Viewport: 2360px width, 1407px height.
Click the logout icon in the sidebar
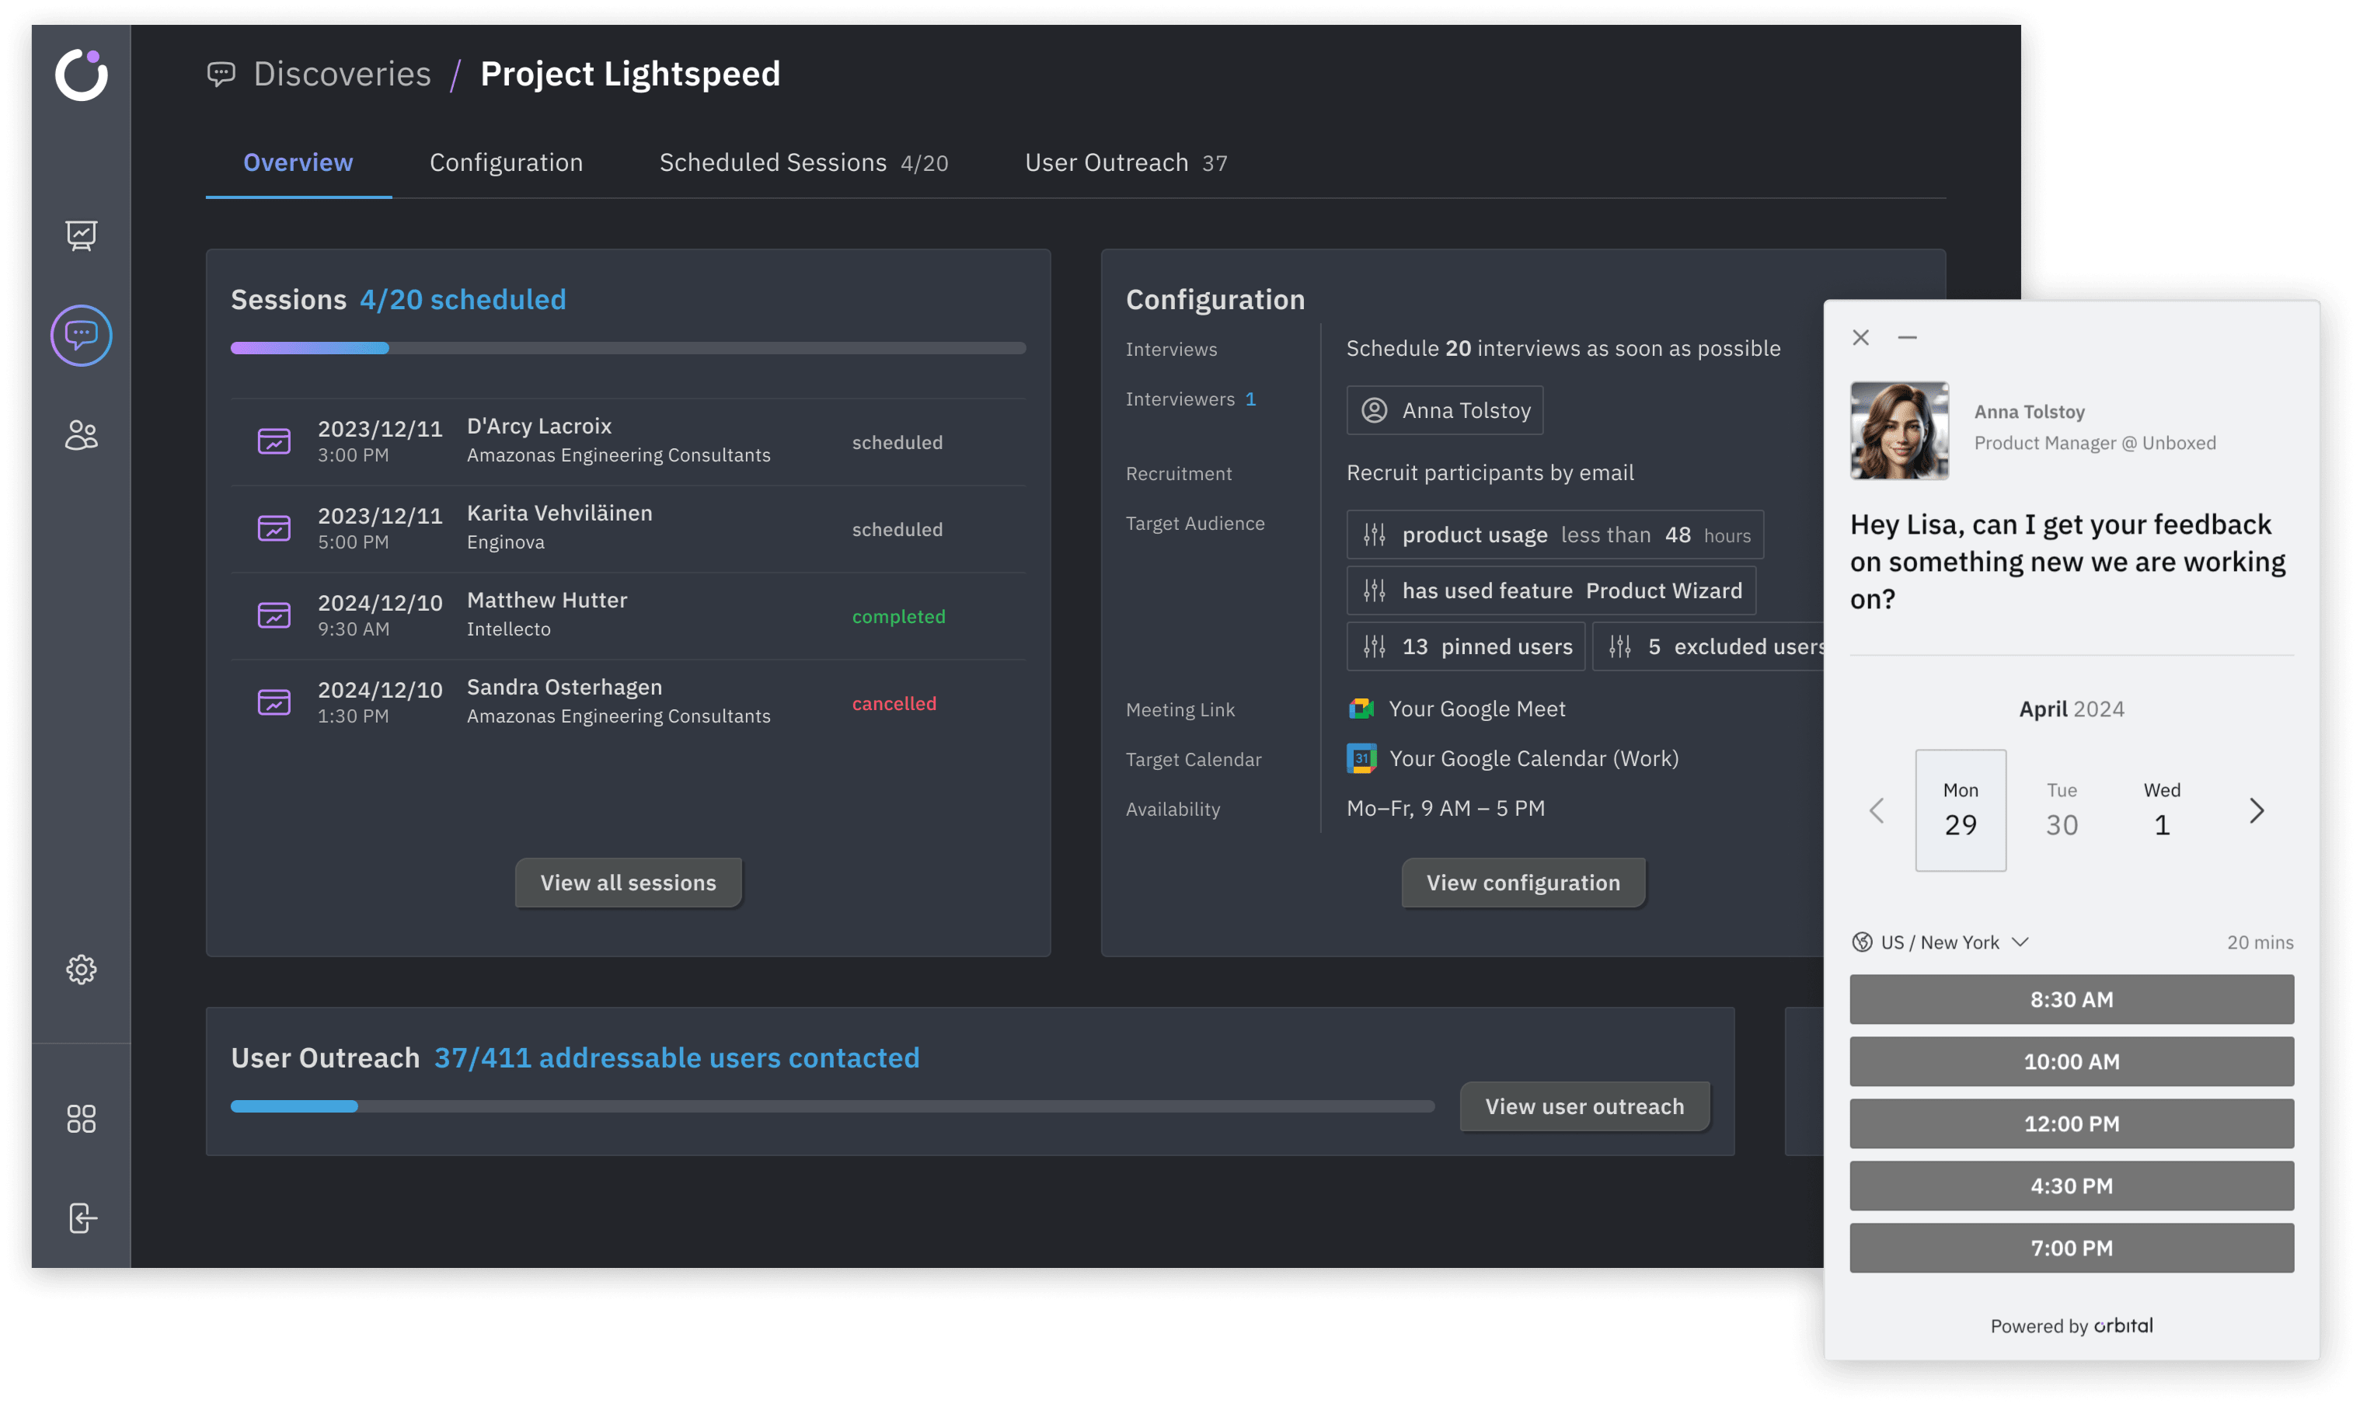82,1218
